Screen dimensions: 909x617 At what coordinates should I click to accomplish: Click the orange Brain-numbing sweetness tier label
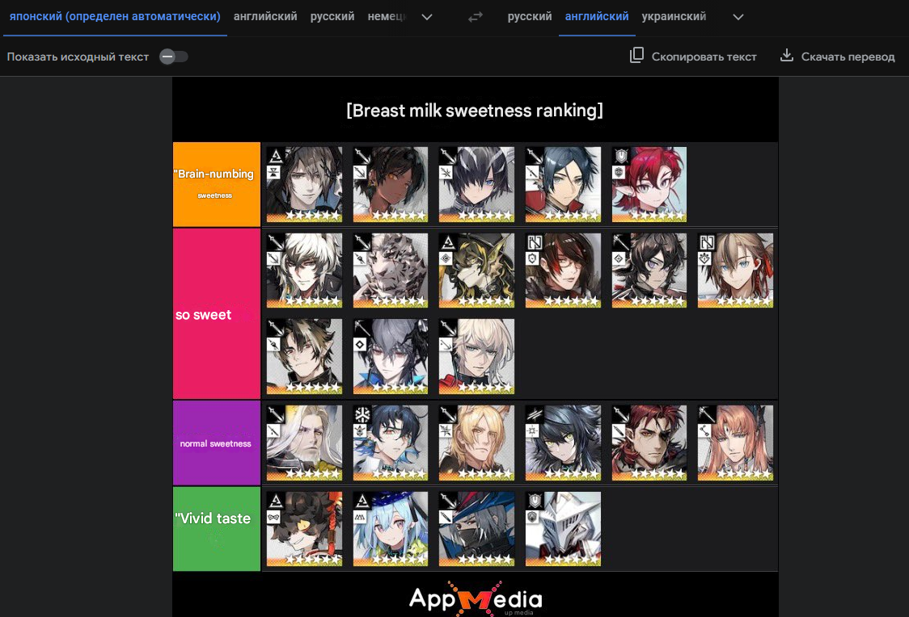216,184
